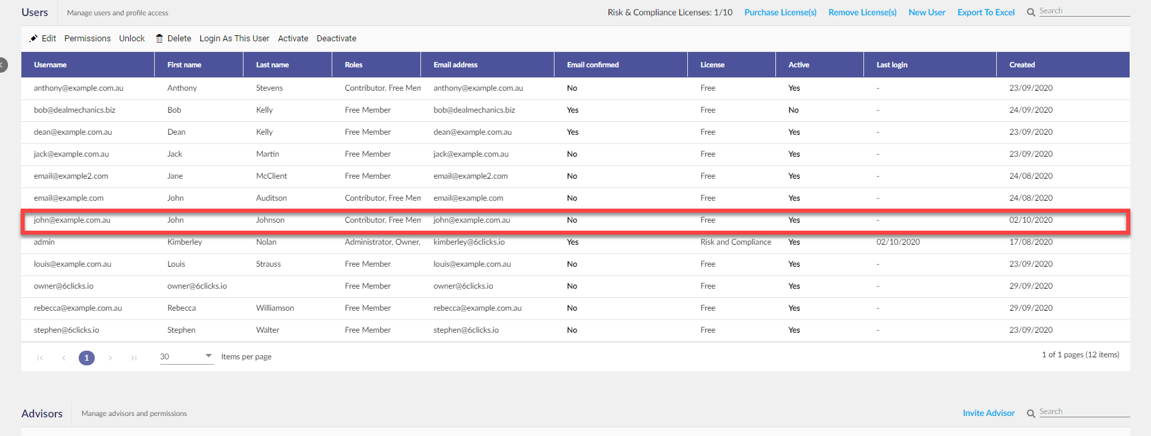Open the items per page dropdown

click(x=187, y=357)
